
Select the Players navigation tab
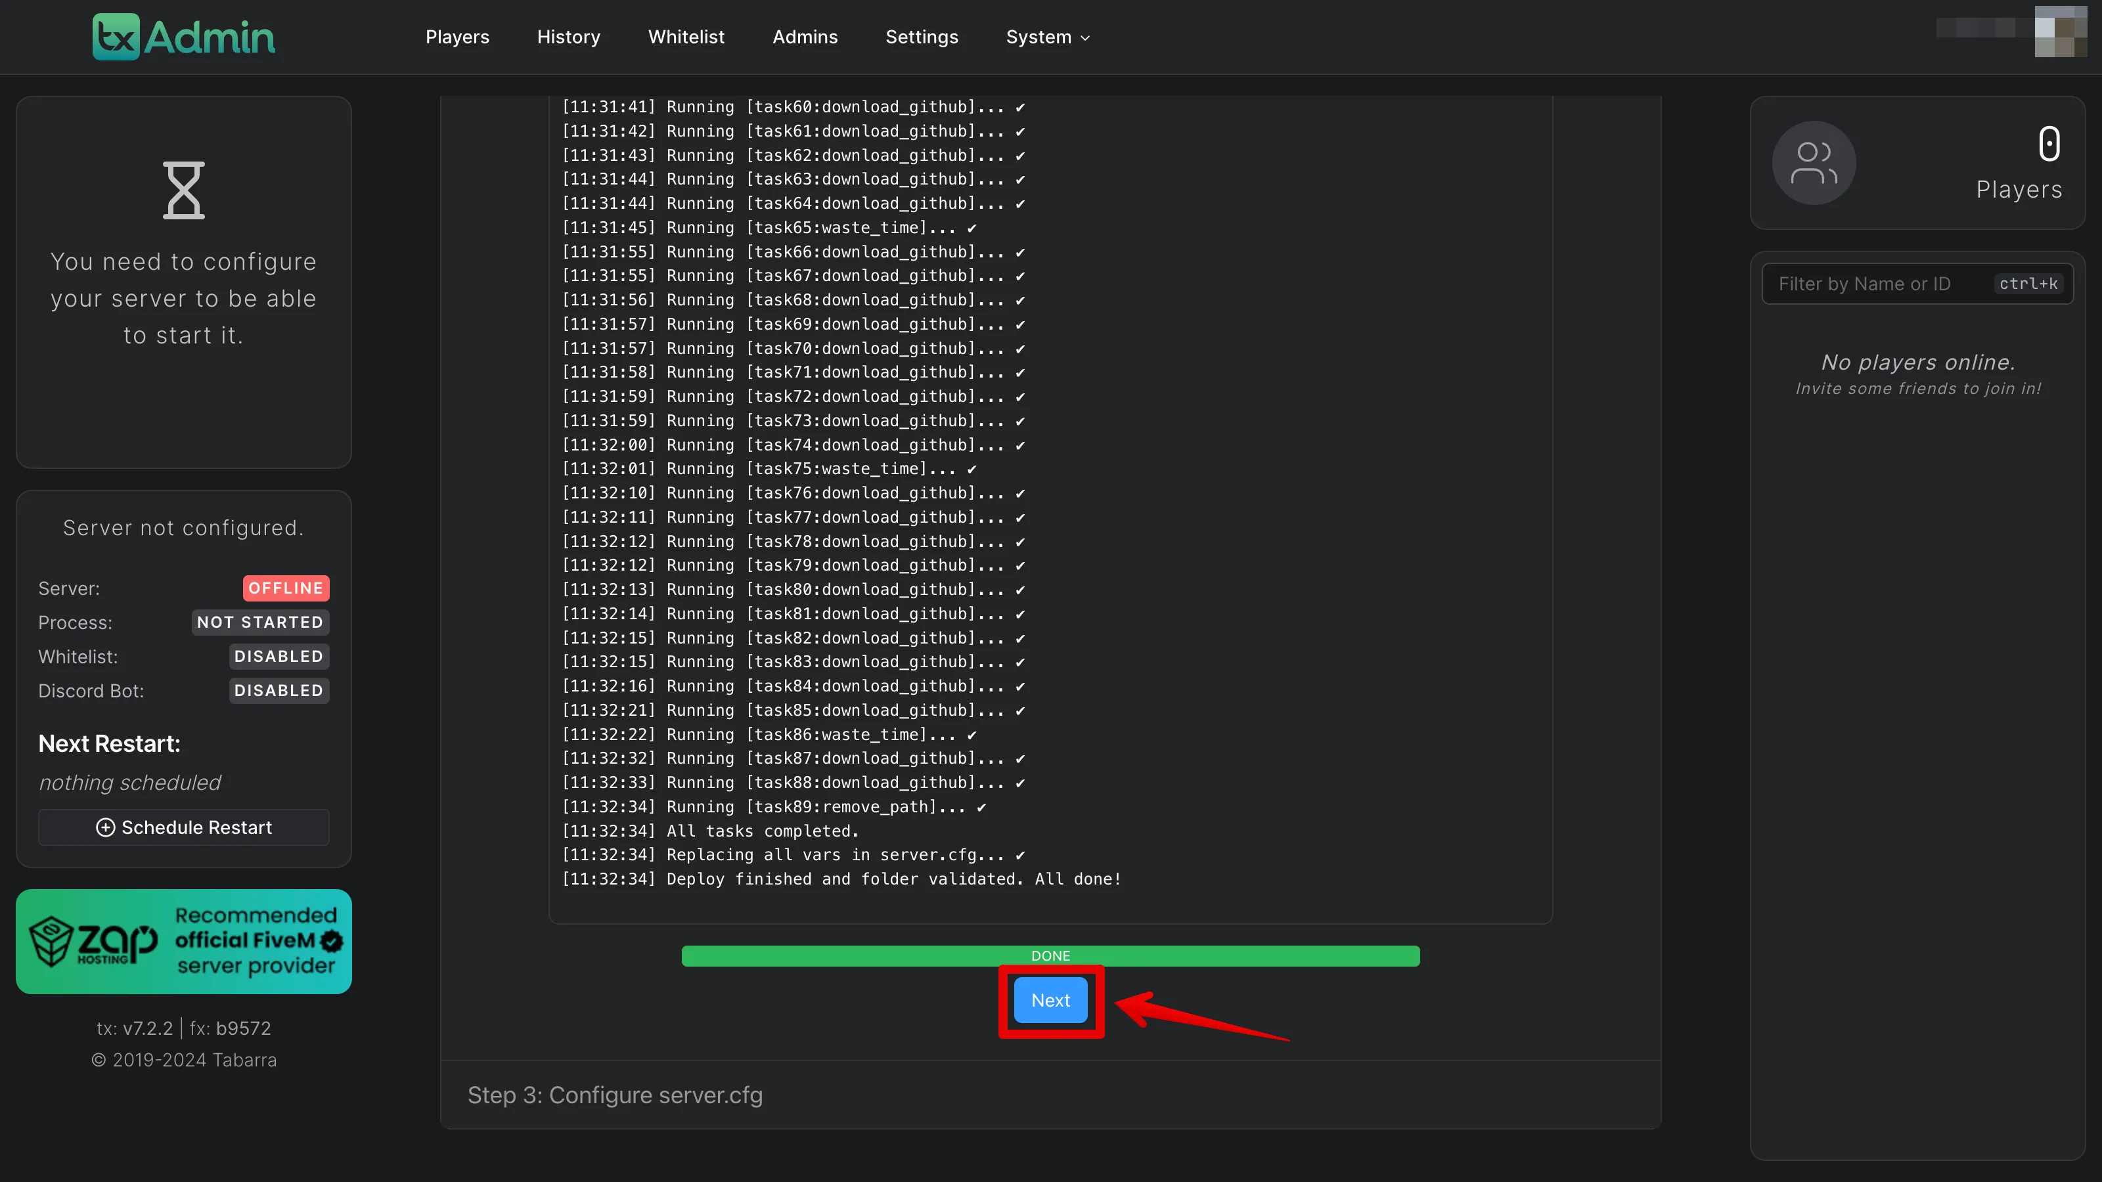tap(457, 36)
